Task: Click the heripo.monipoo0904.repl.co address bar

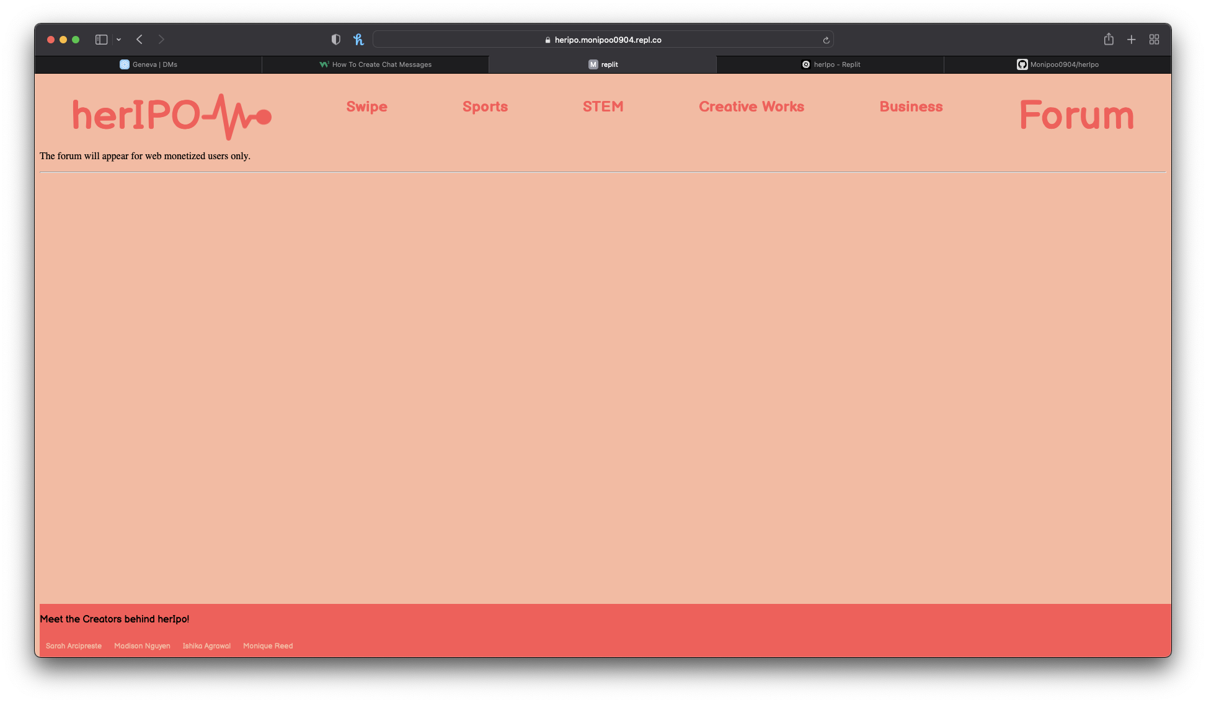Action: pos(608,40)
